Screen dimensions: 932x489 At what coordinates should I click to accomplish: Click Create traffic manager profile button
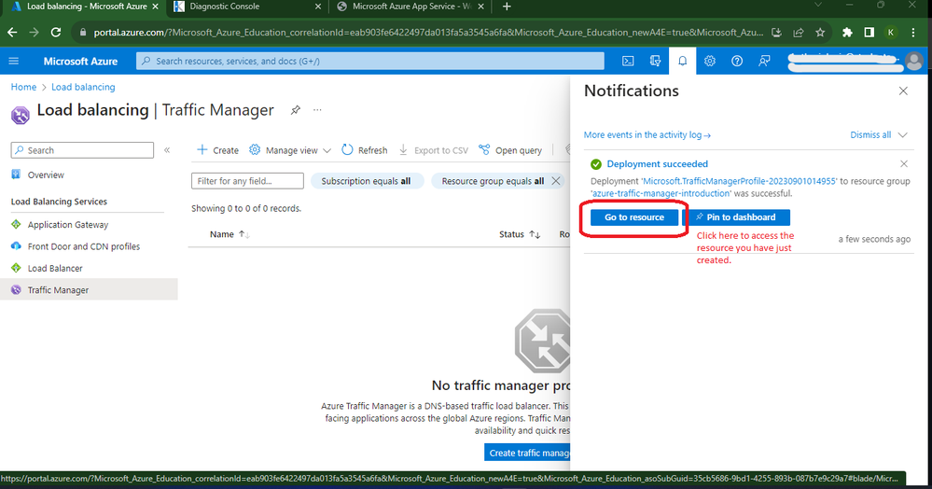pyautogui.click(x=526, y=453)
